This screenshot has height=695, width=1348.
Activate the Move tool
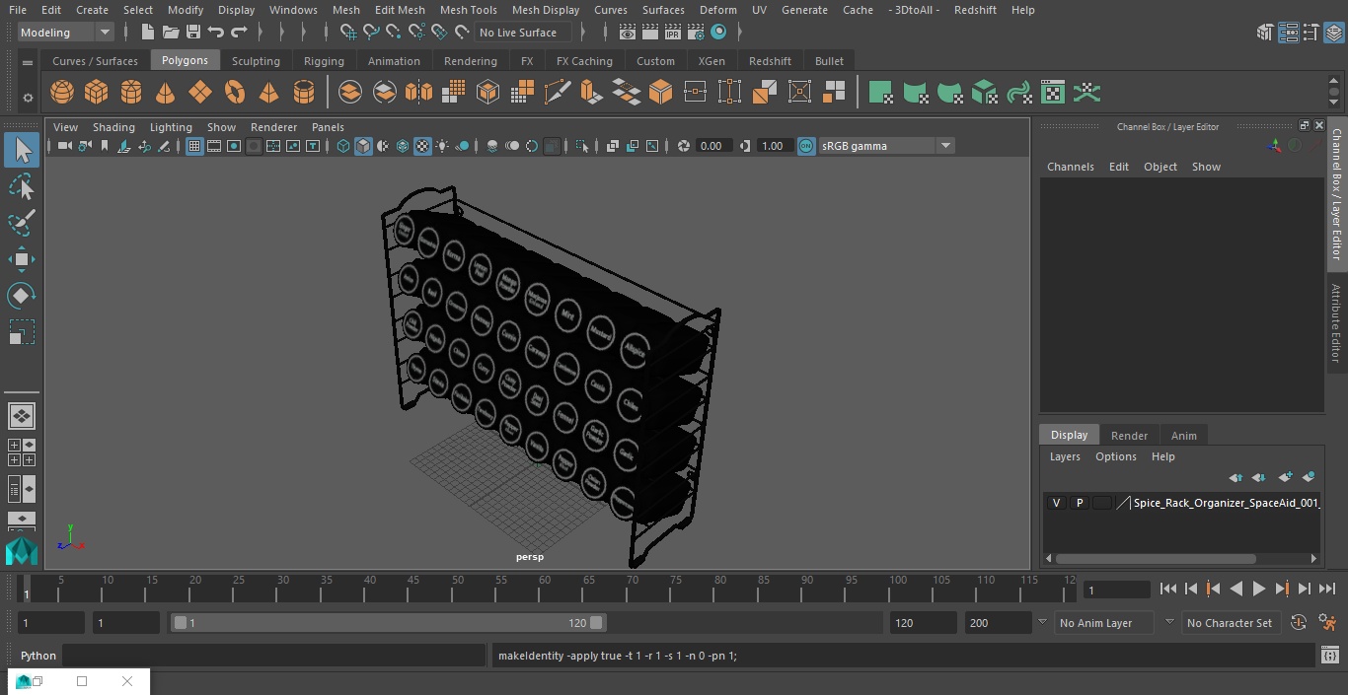tap(22, 259)
